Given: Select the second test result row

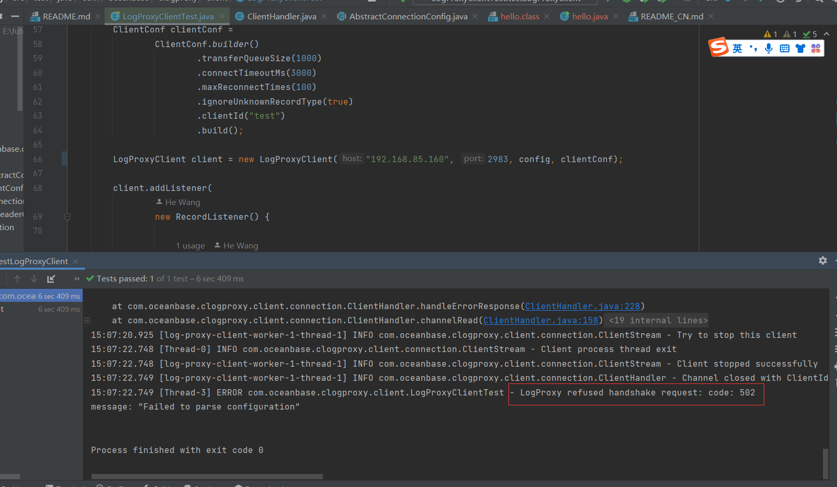Looking at the screenshot, I should click(41, 309).
